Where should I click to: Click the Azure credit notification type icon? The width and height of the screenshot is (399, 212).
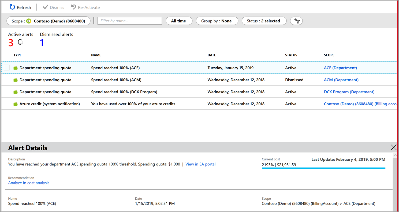pos(16,104)
